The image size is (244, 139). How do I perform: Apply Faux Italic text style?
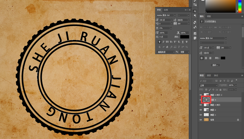click(163, 42)
